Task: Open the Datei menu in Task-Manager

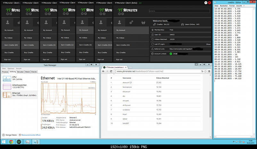Action: [x=4, y=69]
